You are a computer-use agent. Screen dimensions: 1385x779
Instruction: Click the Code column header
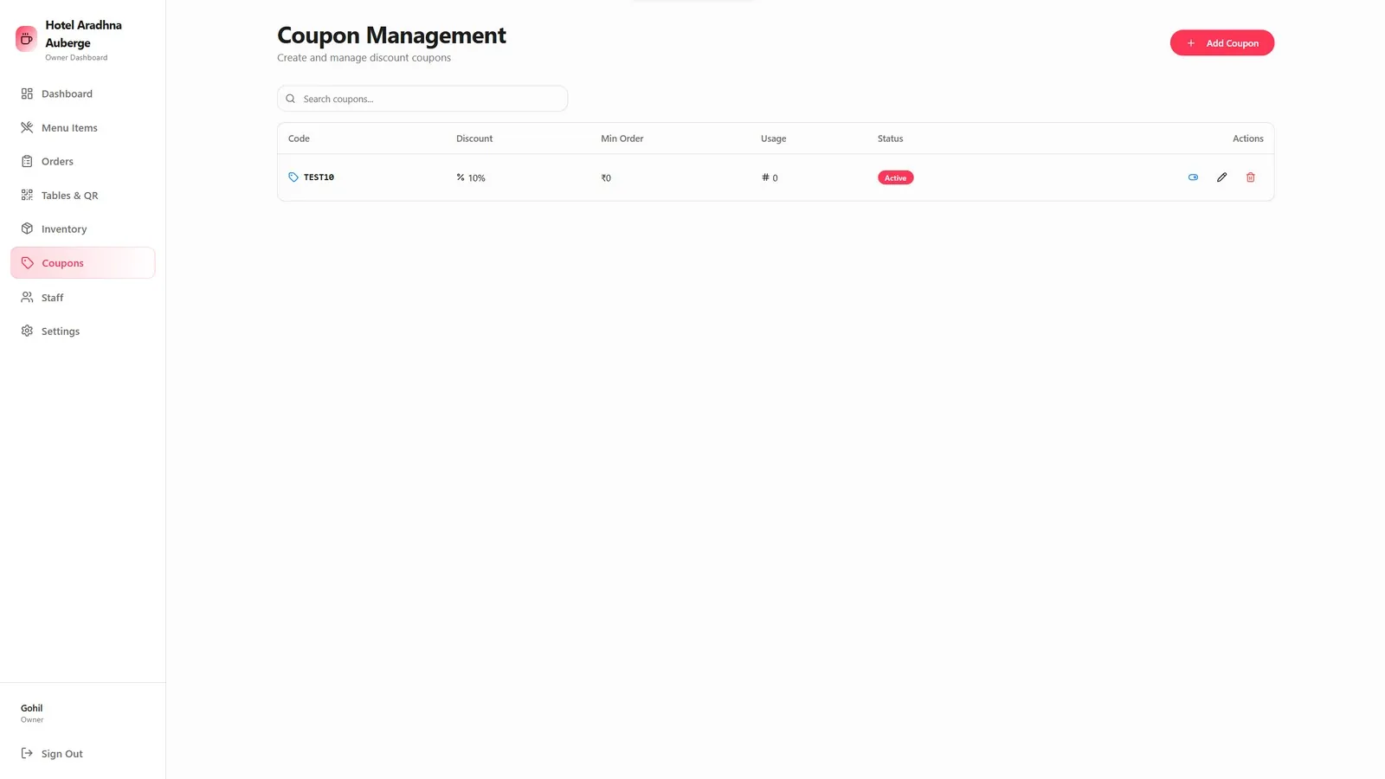[299, 138]
